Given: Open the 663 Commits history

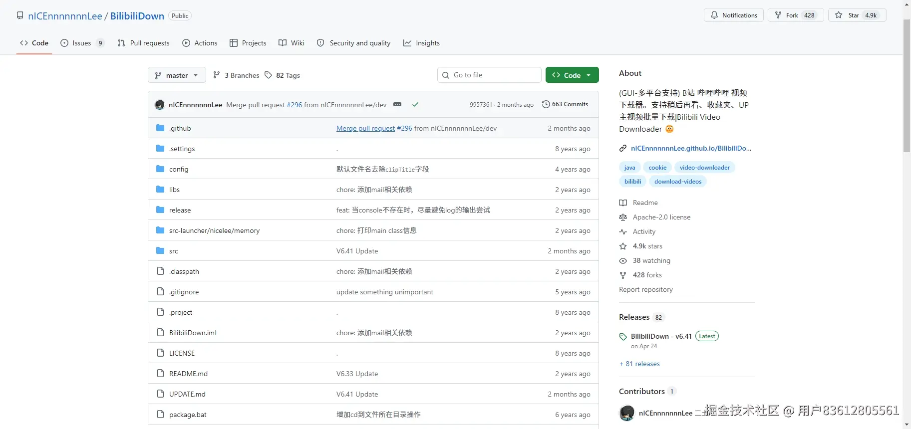Looking at the screenshot, I should 565,104.
